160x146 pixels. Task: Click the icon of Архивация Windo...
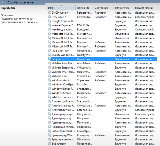coord(49,127)
